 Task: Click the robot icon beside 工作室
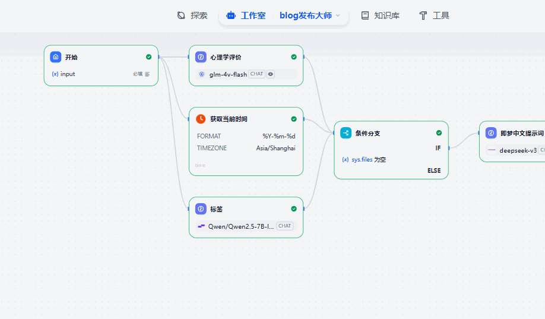[x=231, y=15]
